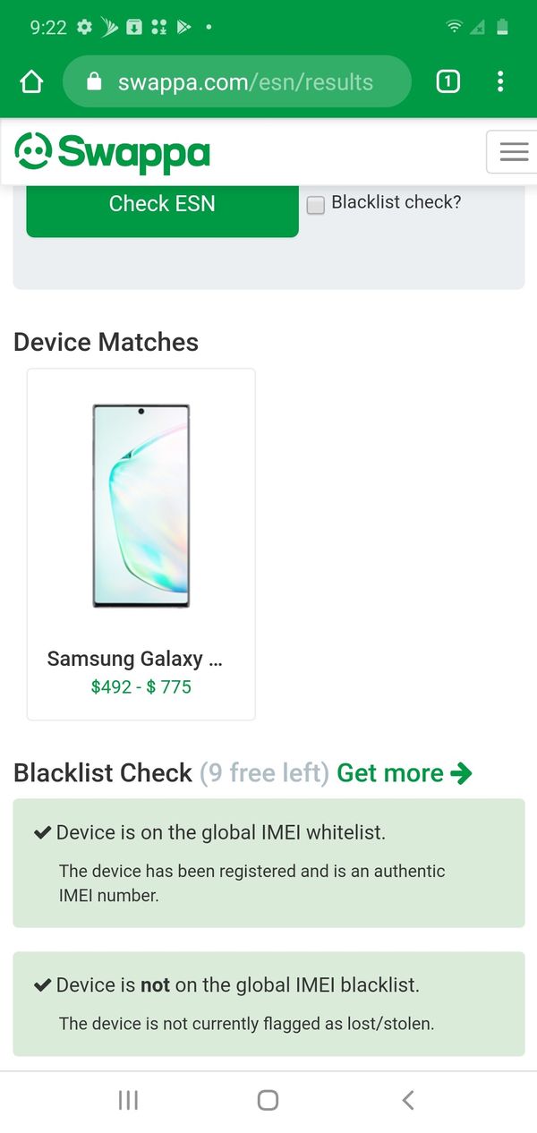
Task: Click the Check ESN button
Action: [162, 205]
